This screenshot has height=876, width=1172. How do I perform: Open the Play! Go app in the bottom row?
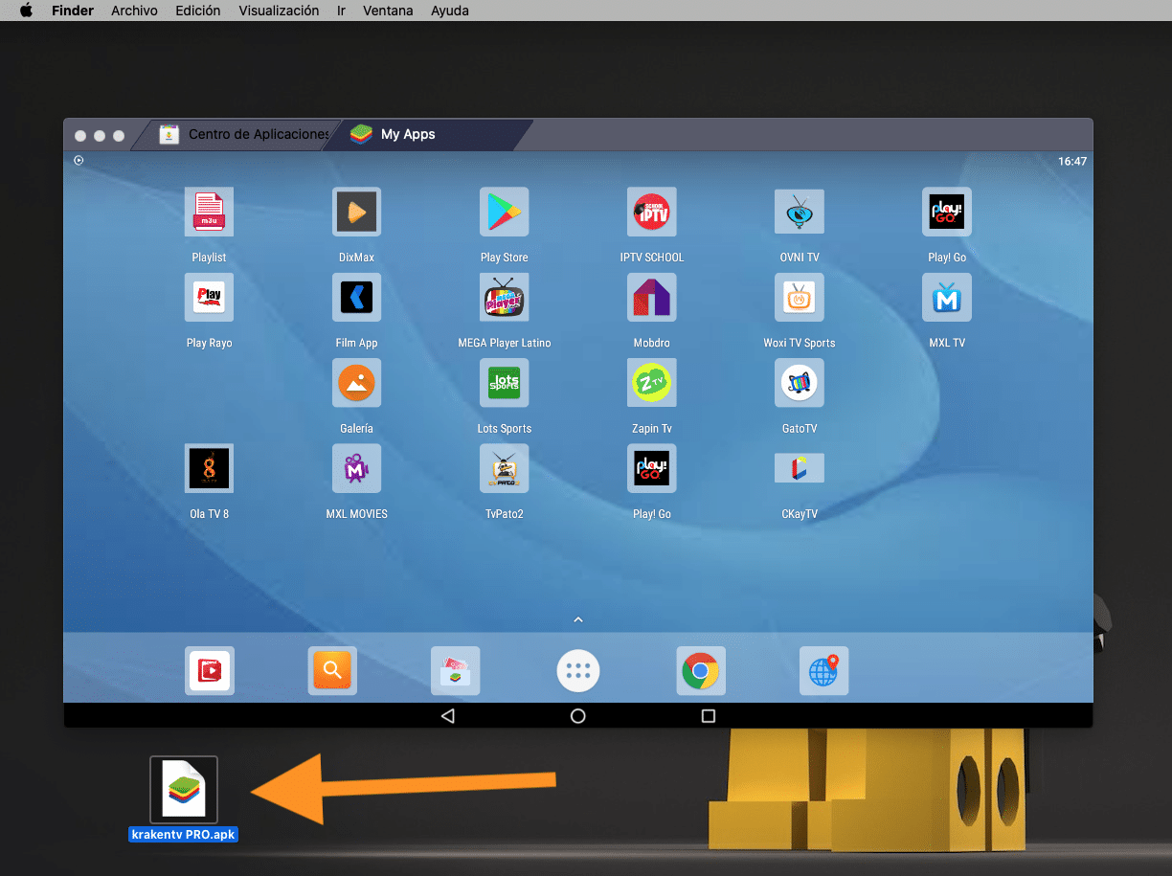[652, 469]
